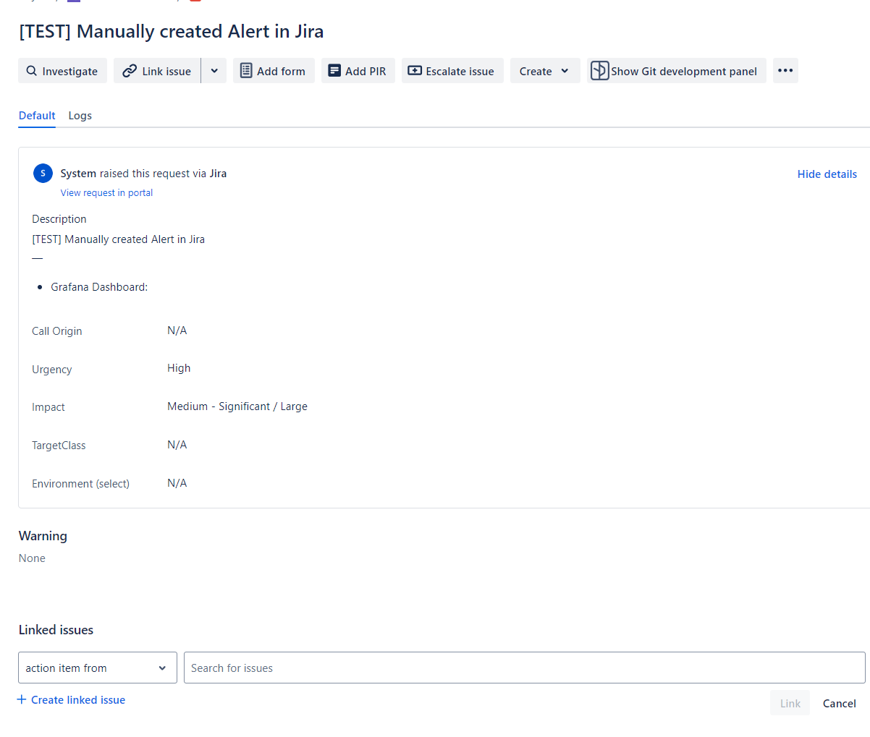Click Create linked issue link
The width and height of the screenshot is (870, 737).
pos(78,700)
